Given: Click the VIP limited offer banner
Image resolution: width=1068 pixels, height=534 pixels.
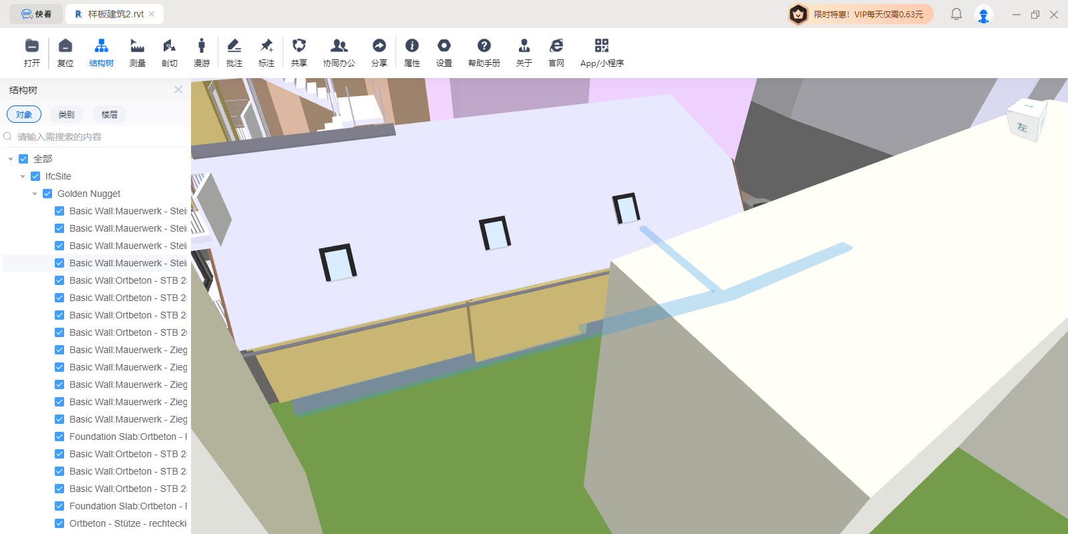Looking at the screenshot, I should coord(860,14).
